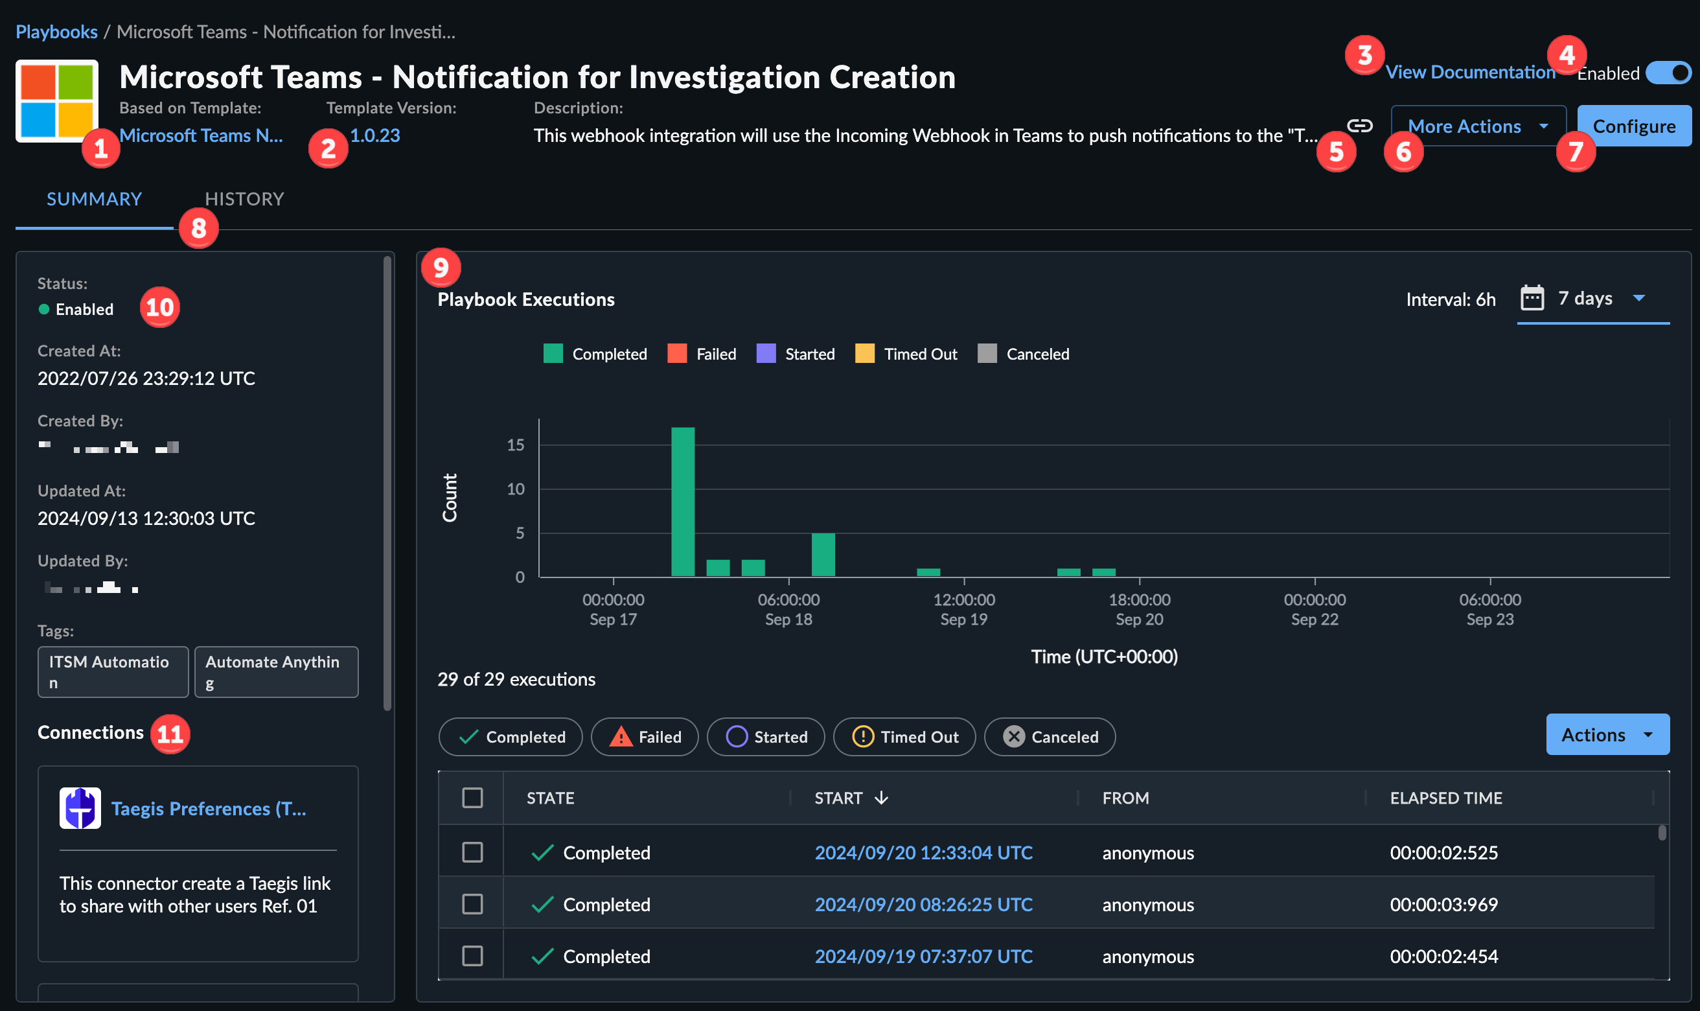Click the tallest green bar in chart

pyautogui.click(x=683, y=502)
